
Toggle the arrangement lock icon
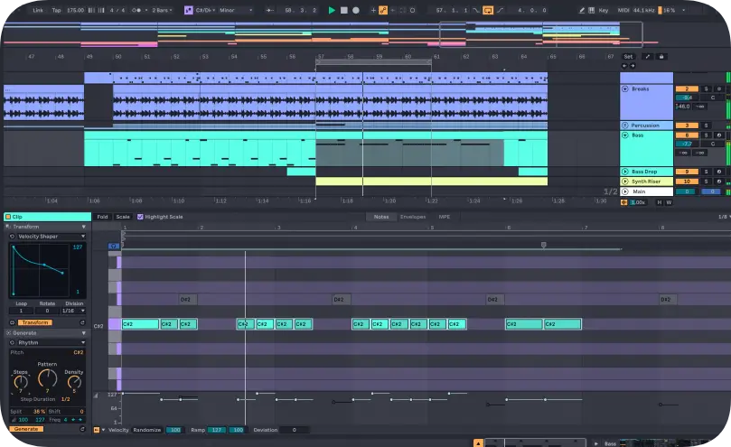661,56
